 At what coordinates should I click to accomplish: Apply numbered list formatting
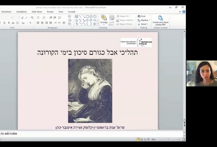(45, 18)
